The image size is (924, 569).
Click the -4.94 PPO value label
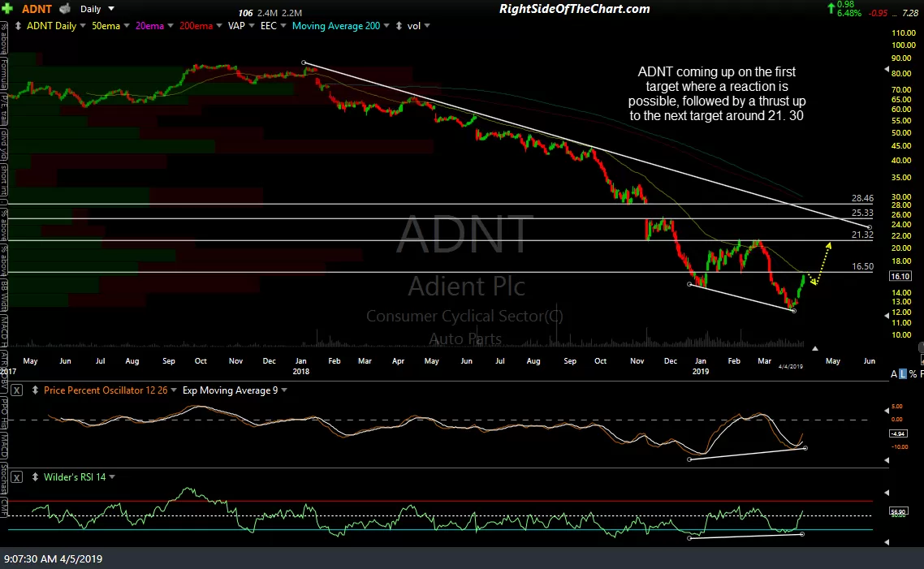(897, 433)
